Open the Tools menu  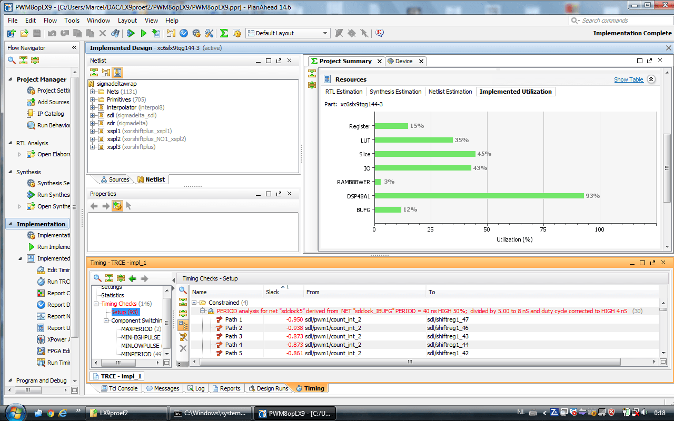tap(72, 21)
